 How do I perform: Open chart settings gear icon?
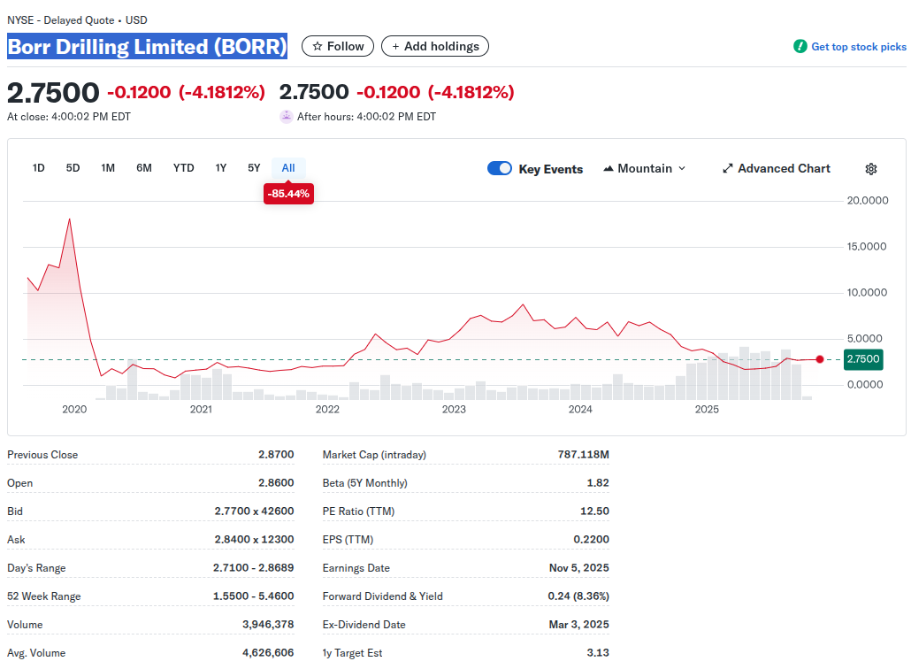tap(870, 169)
